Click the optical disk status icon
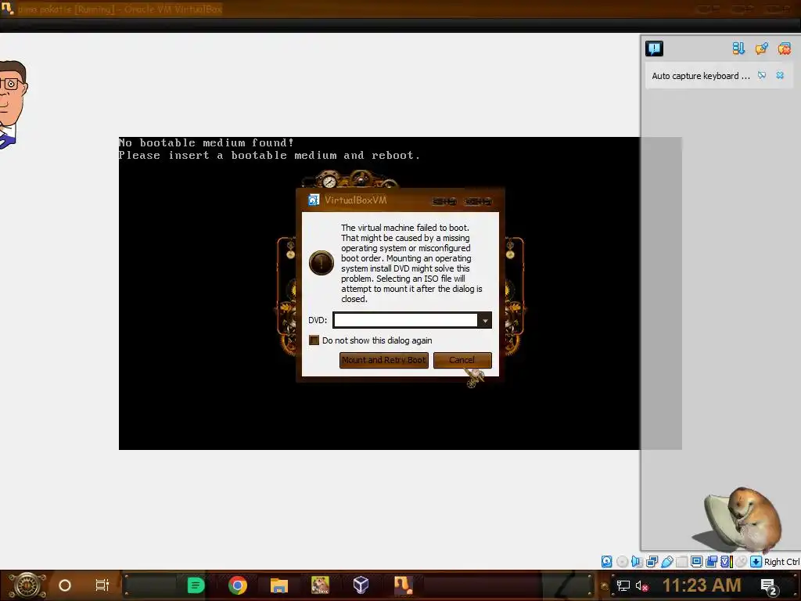Image resolution: width=801 pixels, height=601 pixels. click(x=622, y=562)
